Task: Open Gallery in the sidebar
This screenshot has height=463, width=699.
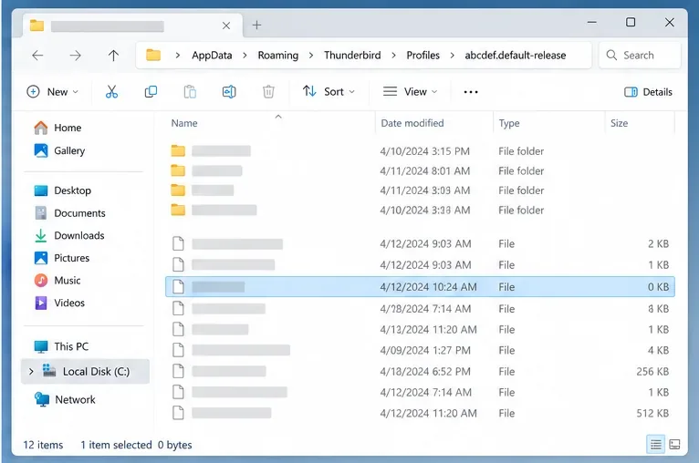Action: pyautogui.click(x=59, y=150)
